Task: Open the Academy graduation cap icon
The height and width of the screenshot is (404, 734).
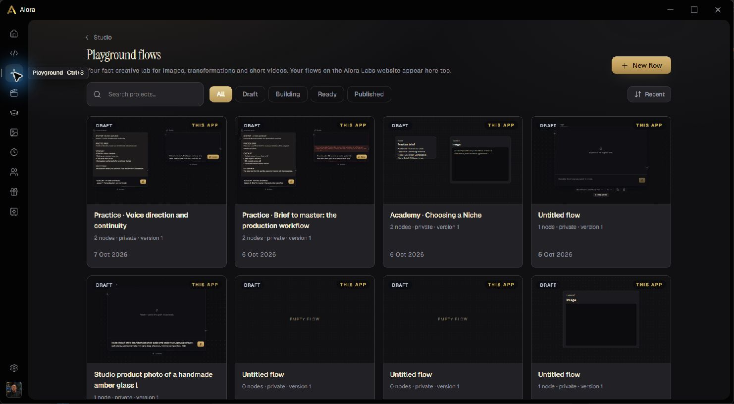Action: (x=14, y=113)
